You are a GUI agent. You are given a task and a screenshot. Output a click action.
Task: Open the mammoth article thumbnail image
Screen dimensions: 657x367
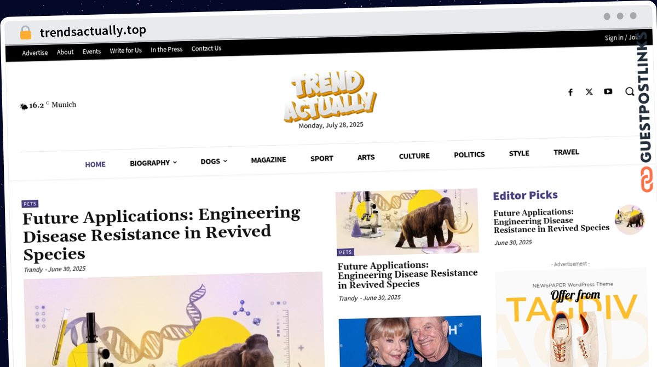(407, 221)
